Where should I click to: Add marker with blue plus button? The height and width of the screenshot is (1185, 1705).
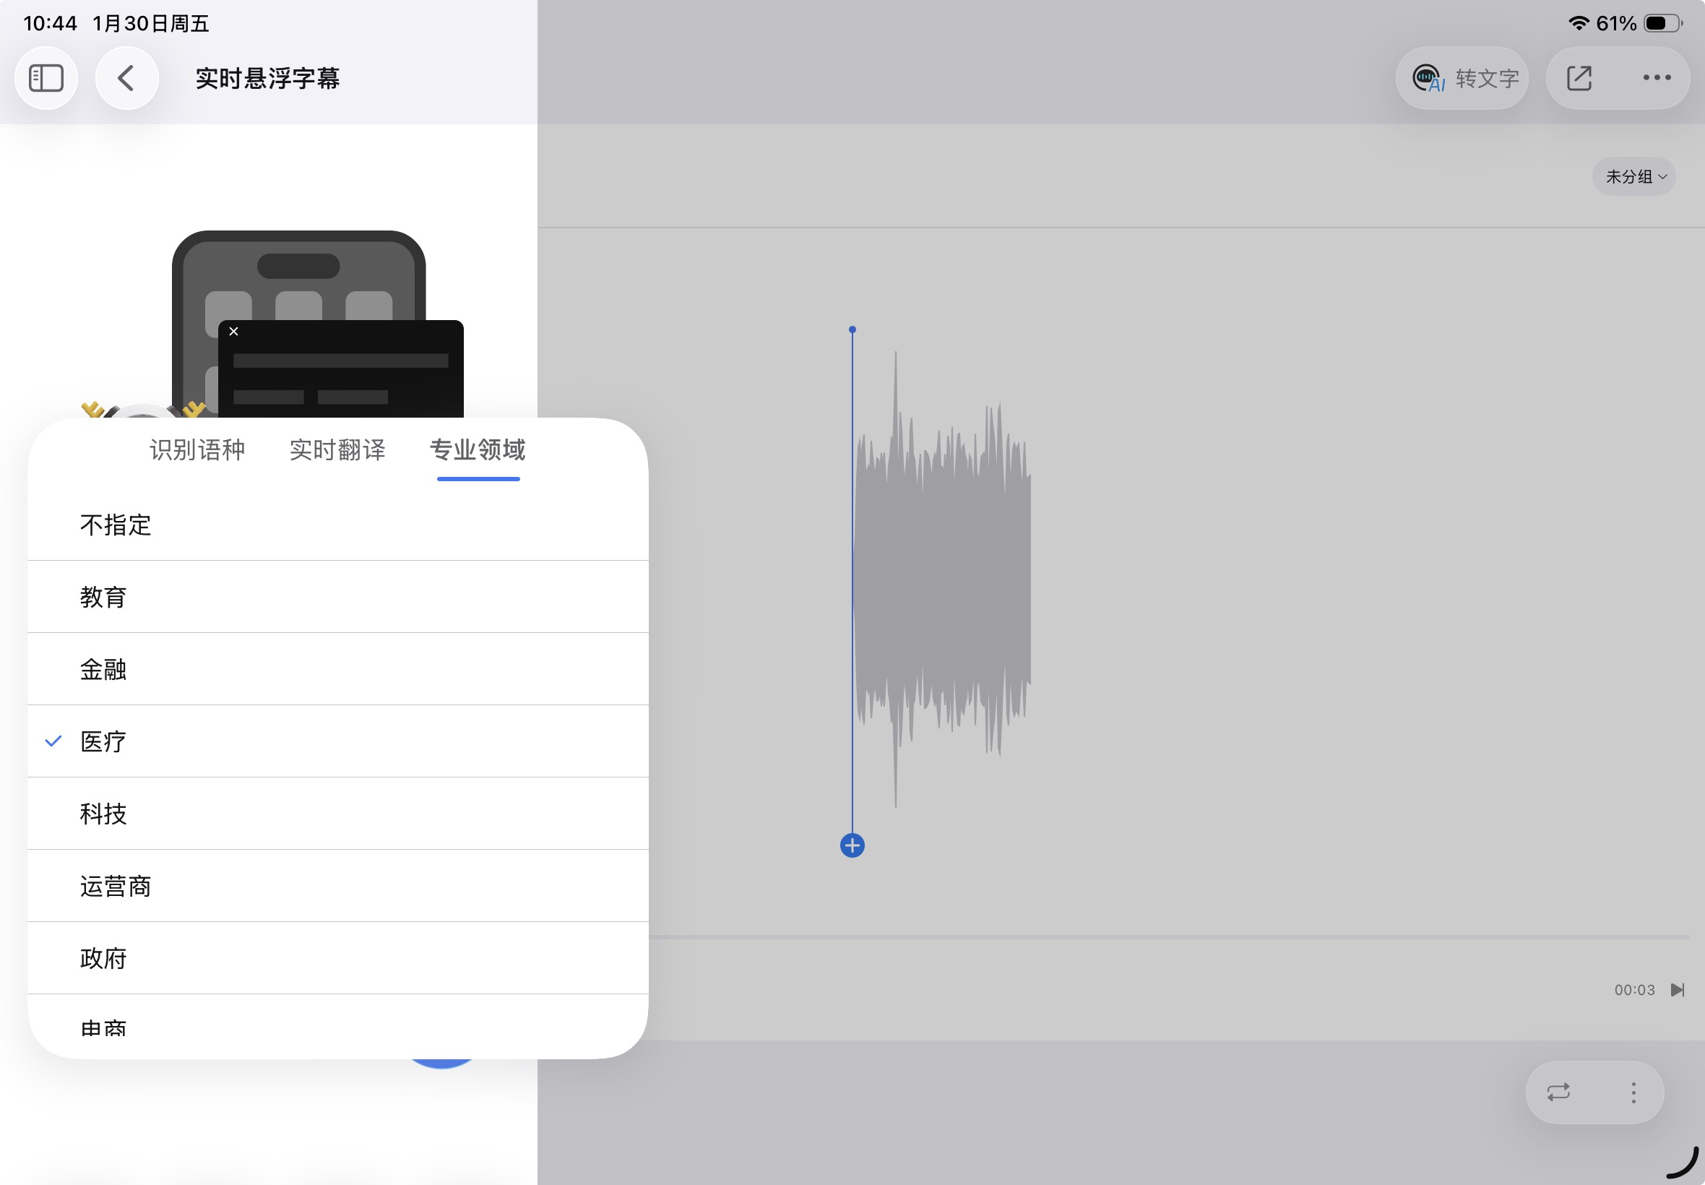click(852, 845)
